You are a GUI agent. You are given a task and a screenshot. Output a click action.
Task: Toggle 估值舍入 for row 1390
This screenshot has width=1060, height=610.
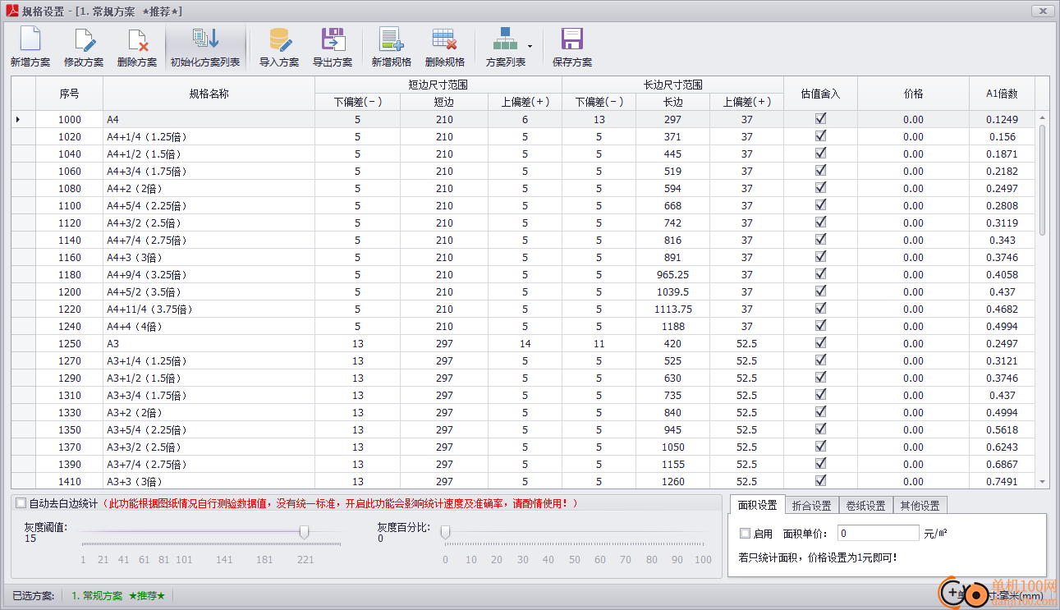pos(820,464)
